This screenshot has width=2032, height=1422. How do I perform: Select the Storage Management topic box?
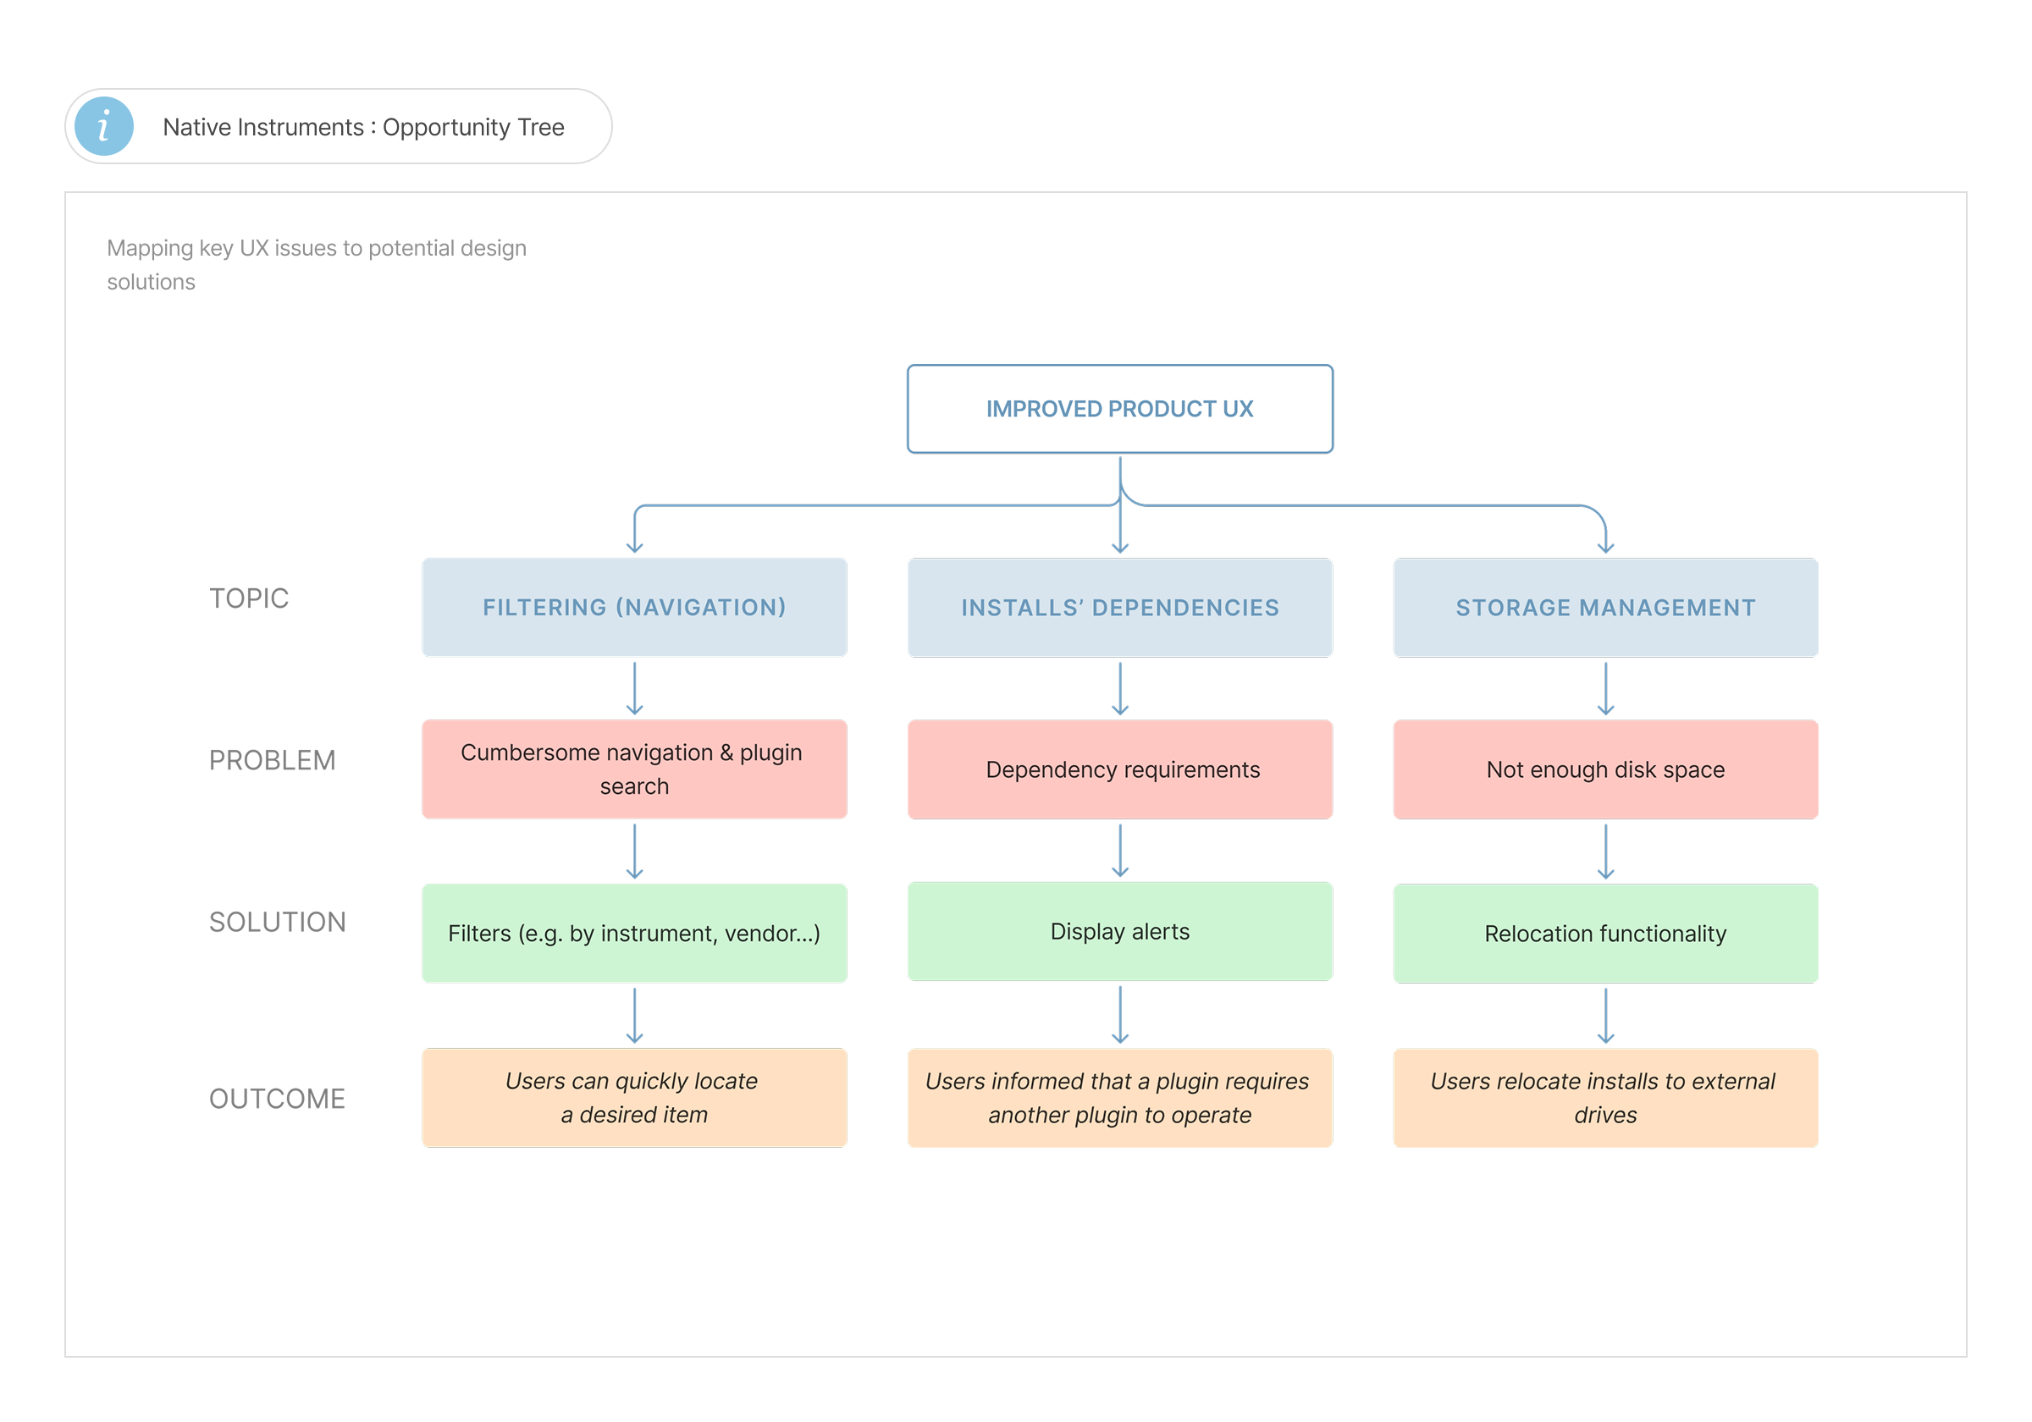(1605, 607)
